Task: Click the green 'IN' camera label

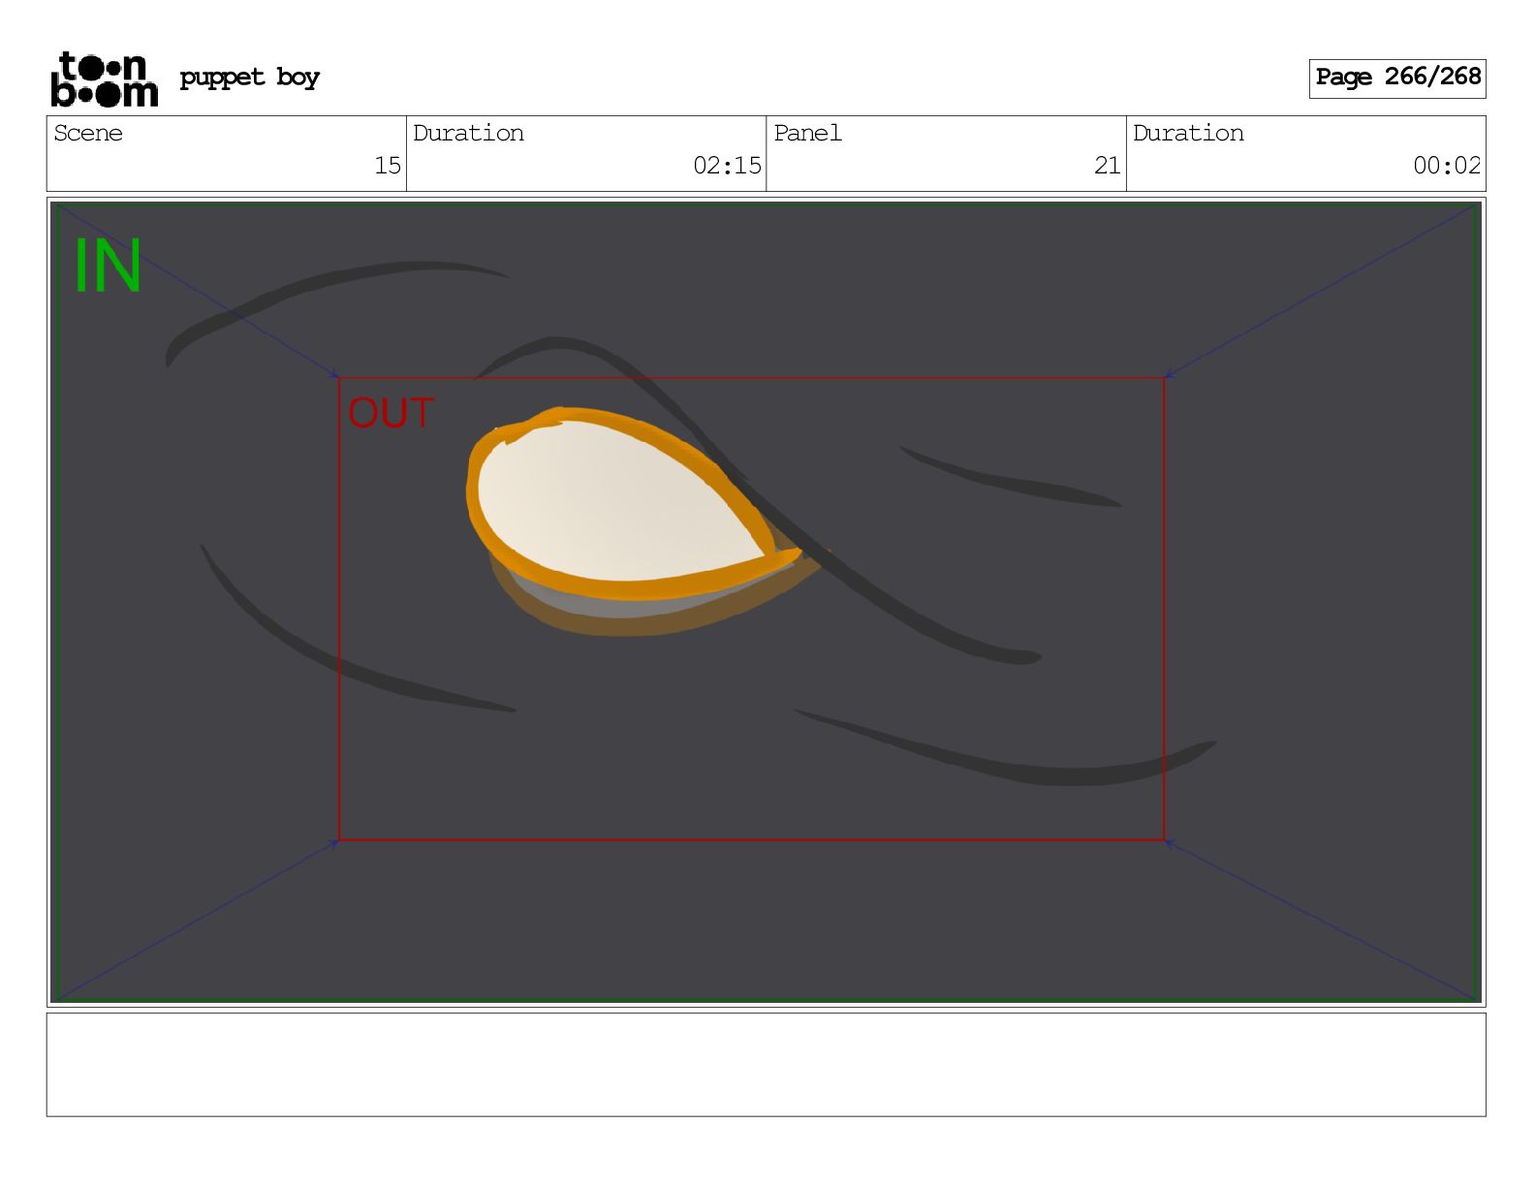Action: point(108,265)
